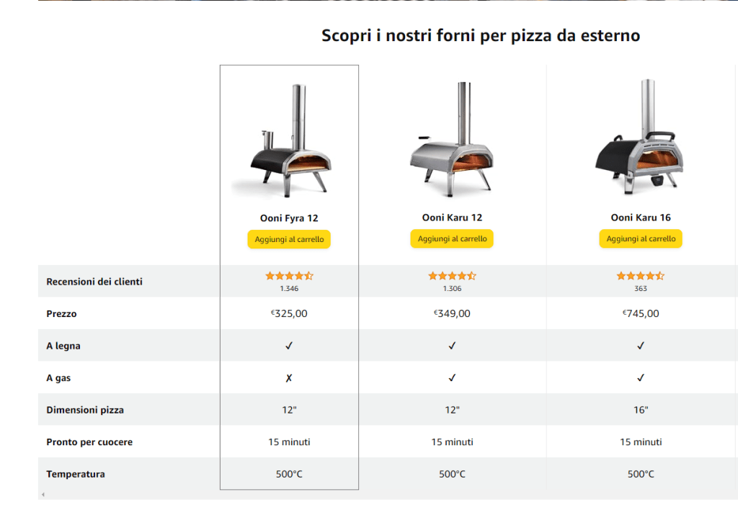Add Ooni Karu 16 to cart
The image size is (738, 510).
point(641,238)
